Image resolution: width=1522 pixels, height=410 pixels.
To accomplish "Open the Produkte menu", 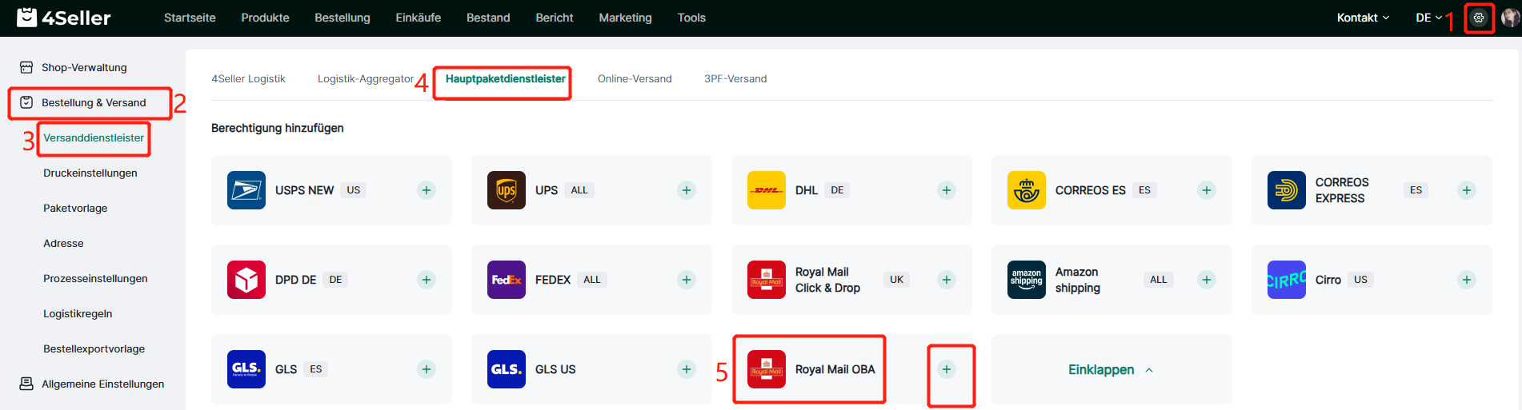I will click(x=265, y=18).
